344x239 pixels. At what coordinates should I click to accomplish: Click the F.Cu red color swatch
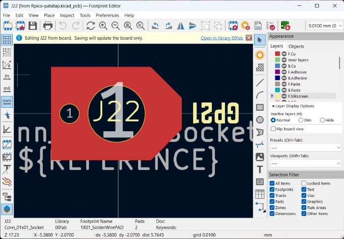pyautogui.click(x=278, y=54)
